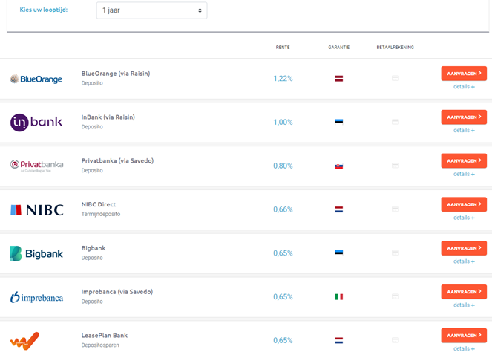Click the BlueOrange logo
492x358 pixels.
pyautogui.click(x=36, y=79)
